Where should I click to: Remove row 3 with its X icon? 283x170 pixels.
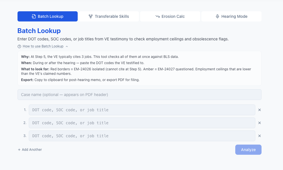260,136
